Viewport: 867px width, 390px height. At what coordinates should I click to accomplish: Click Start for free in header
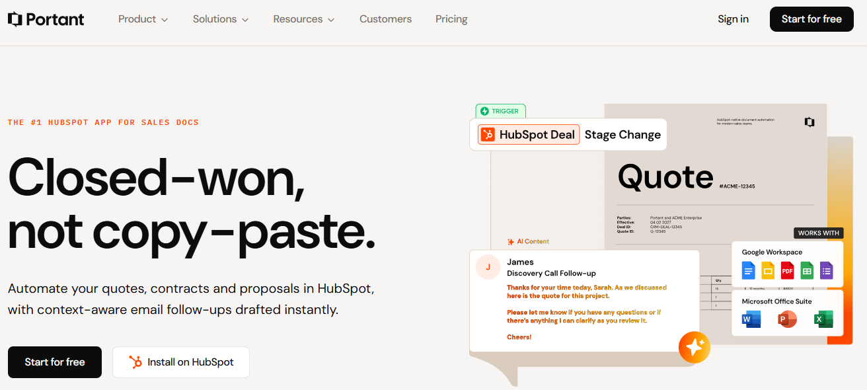click(811, 19)
